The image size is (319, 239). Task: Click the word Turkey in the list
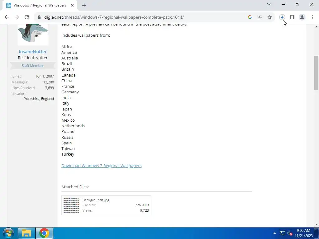click(x=68, y=154)
